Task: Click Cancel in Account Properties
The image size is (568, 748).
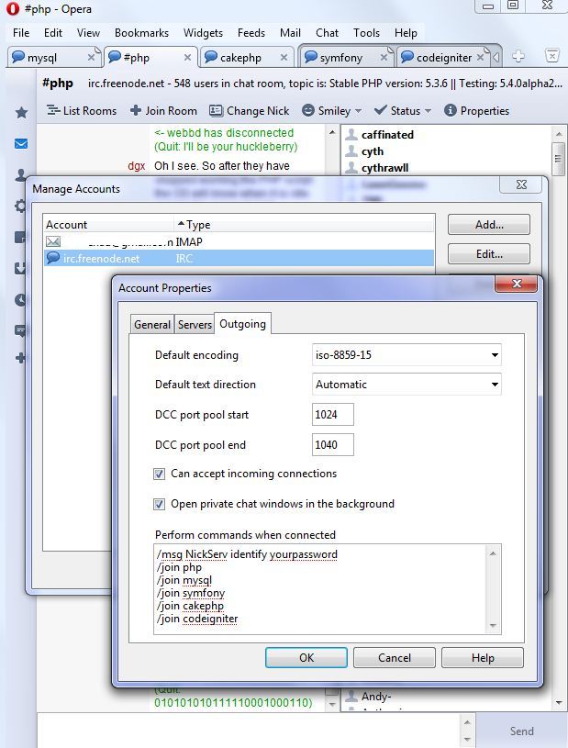Action: (395, 658)
